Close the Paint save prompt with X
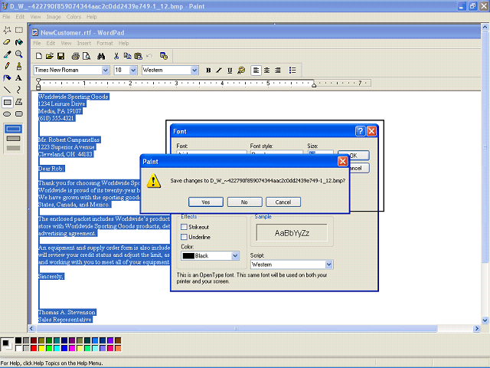 (x=343, y=161)
